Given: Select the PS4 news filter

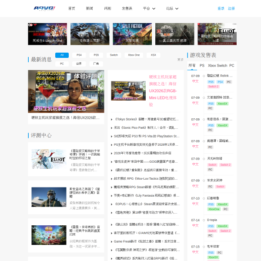Looking at the screenshot, I should [x=79, y=55].
